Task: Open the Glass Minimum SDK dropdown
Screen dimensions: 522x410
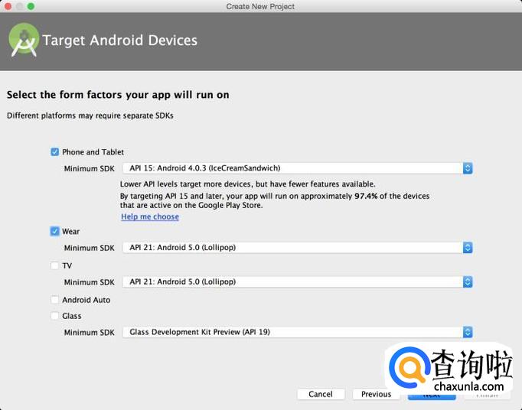Action: pyautogui.click(x=297, y=332)
